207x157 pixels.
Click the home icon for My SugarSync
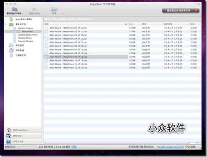(9, 130)
